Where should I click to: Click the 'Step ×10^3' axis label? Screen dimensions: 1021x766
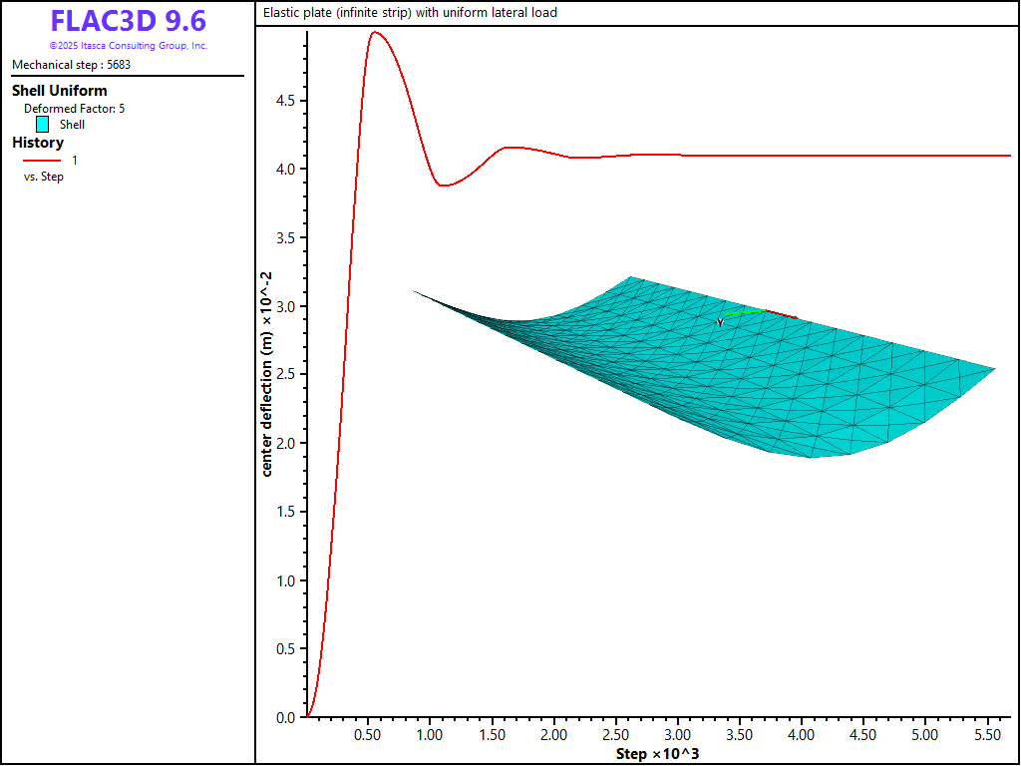click(657, 754)
